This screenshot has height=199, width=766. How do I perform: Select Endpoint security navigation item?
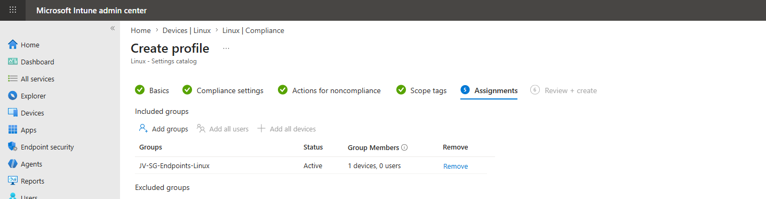click(47, 147)
